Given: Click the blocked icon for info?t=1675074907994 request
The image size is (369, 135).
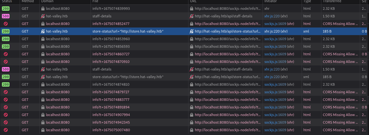Looking at the screenshot, I should pyautogui.click(x=5, y=115).
